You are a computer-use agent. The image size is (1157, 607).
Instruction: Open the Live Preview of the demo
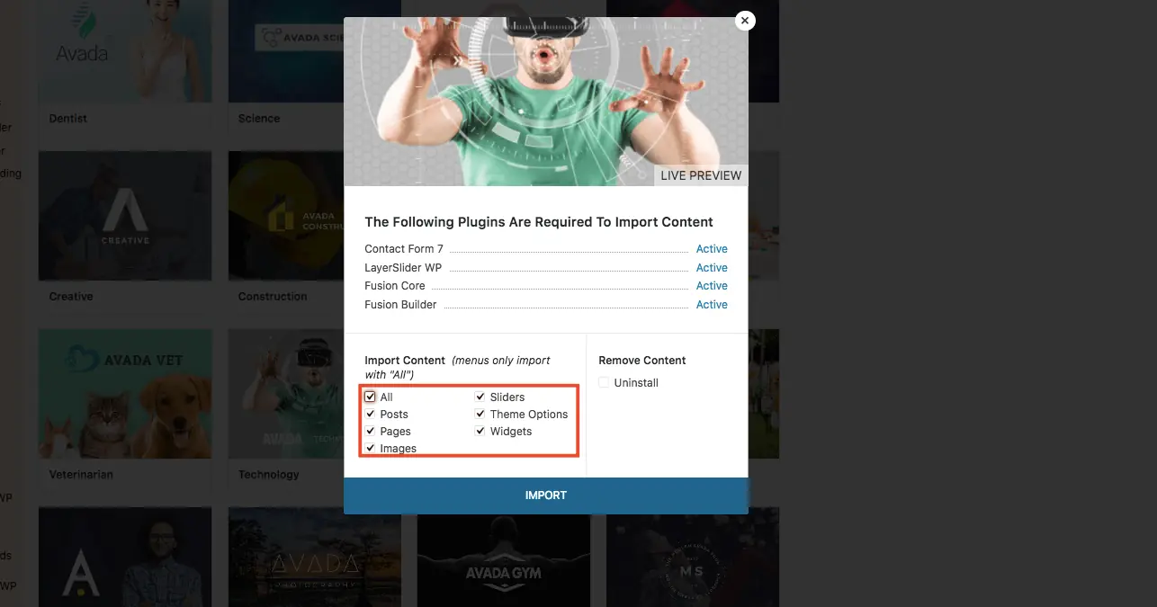(x=701, y=175)
